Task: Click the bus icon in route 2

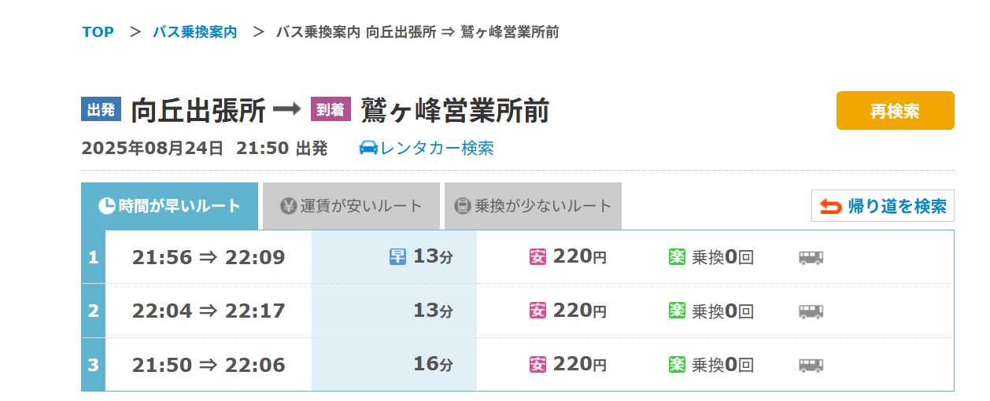Action: [x=811, y=311]
